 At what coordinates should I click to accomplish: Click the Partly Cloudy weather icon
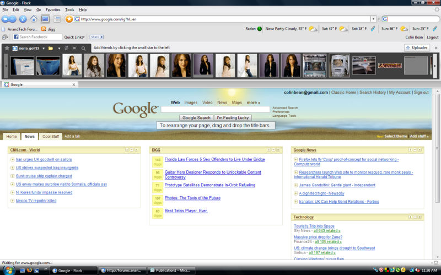[313, 29]
